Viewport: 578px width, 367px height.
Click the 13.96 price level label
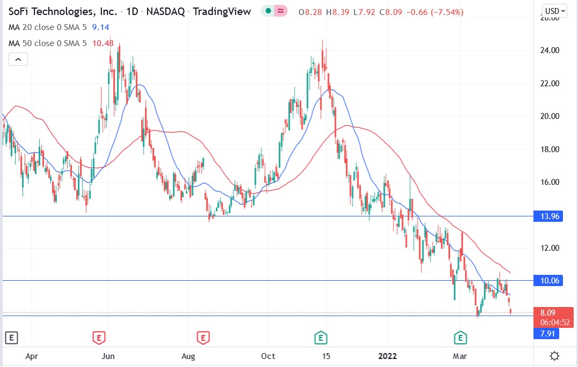point(548,216)
